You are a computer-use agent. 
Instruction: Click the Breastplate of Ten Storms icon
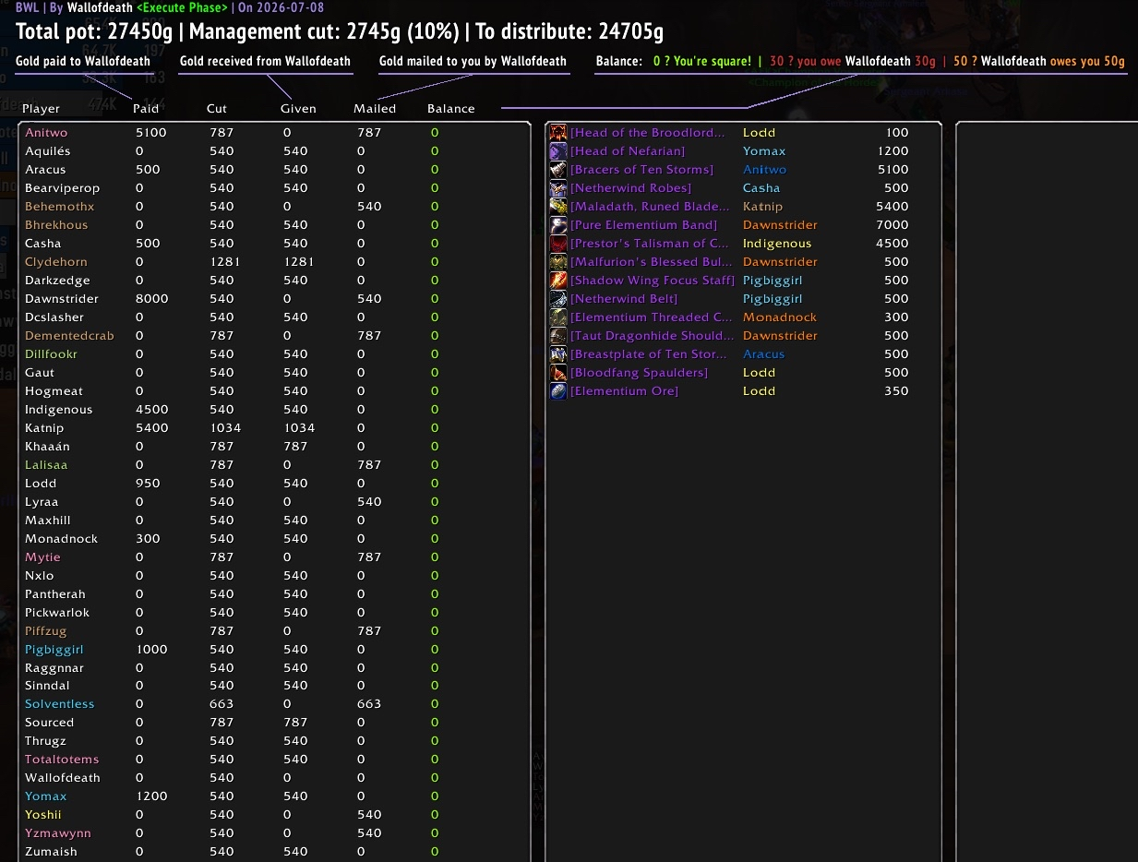coord(558,354)
